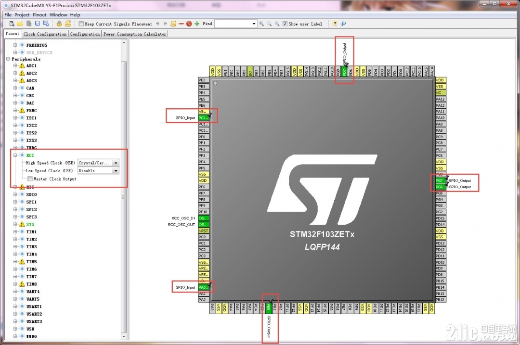Click the middle magnifier zoom icon

269,24
